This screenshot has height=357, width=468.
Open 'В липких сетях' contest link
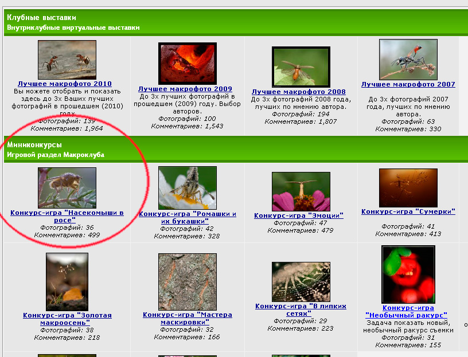(x=301, y=309)
